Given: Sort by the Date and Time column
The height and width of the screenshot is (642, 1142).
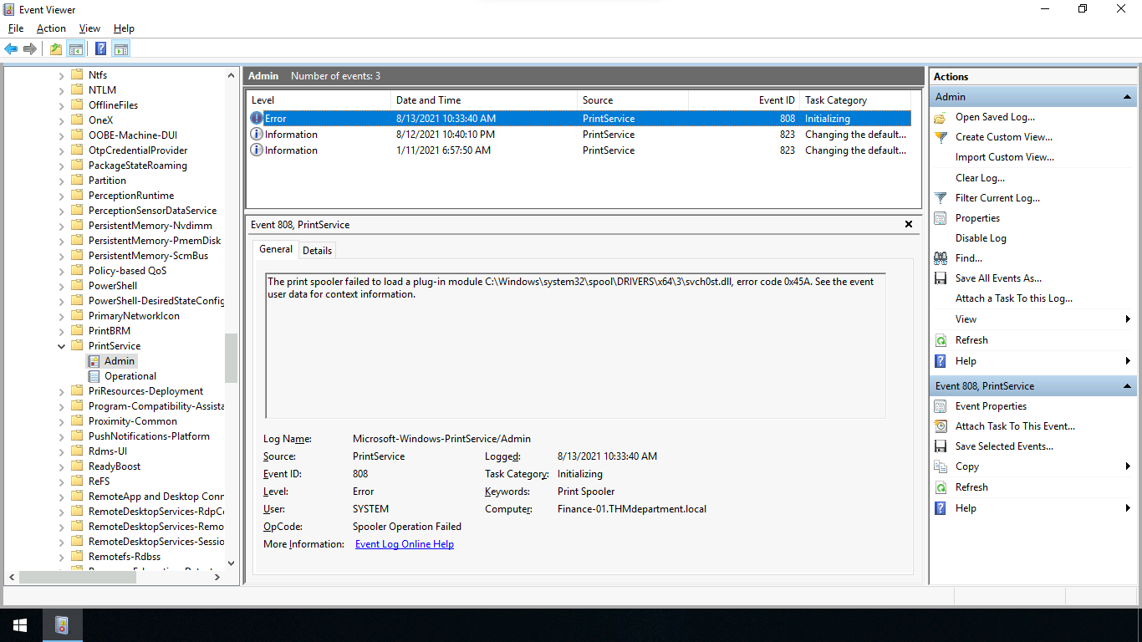Looking at the screenshot, I should pos(484,100).
